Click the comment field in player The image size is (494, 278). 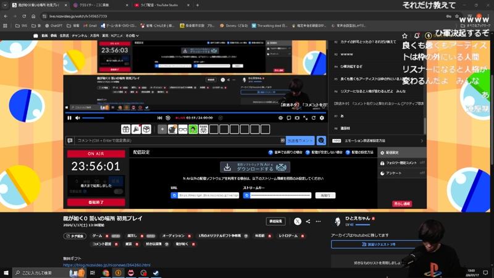coord(178,141)
